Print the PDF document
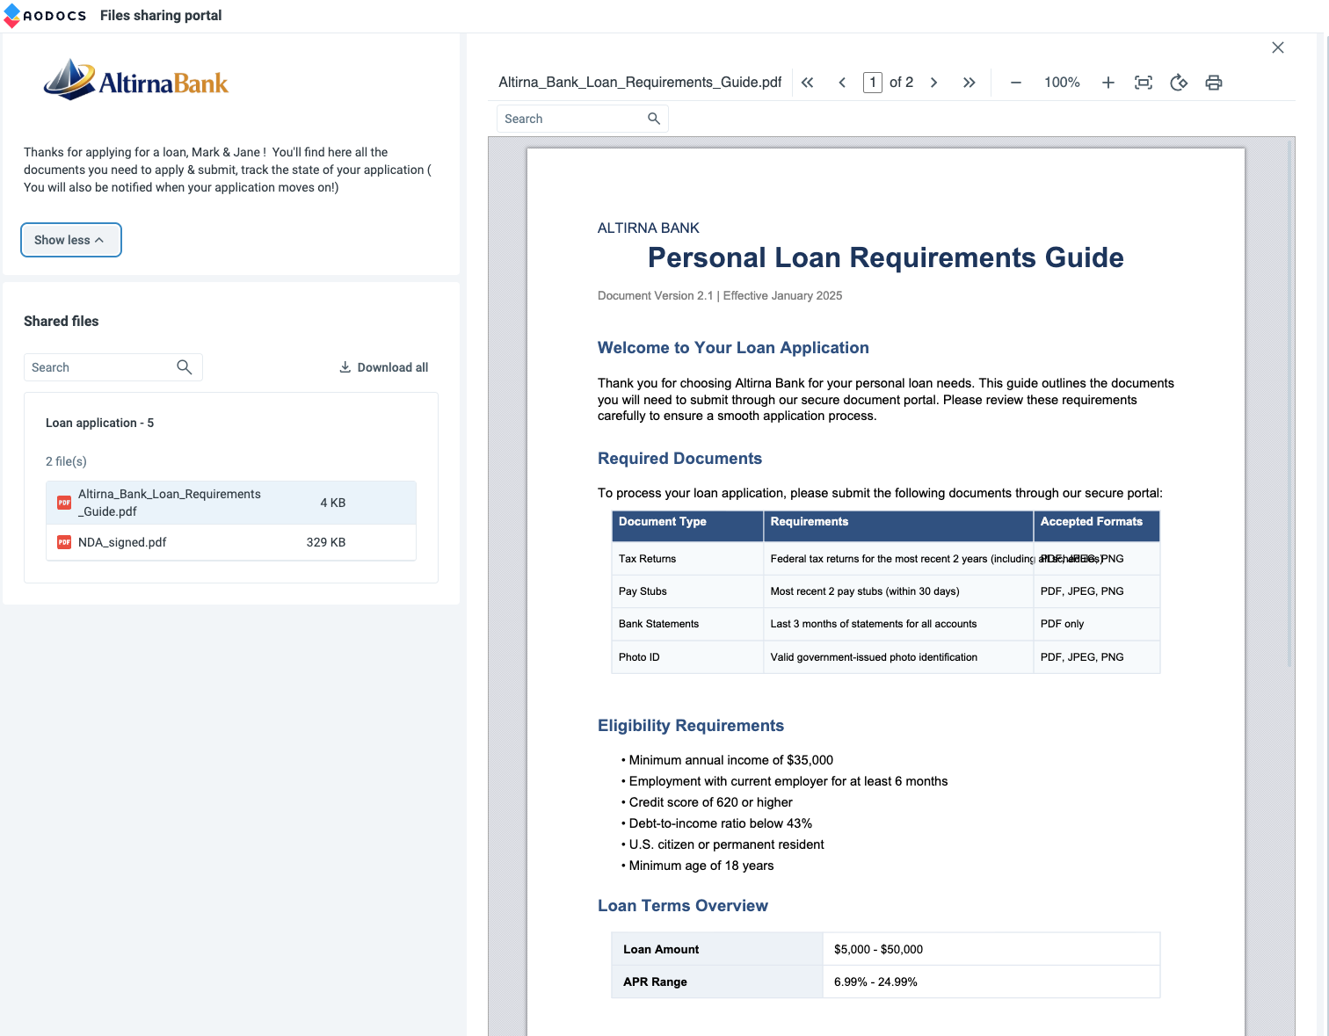The image size is (1329, 1036). pos(1214,83)
